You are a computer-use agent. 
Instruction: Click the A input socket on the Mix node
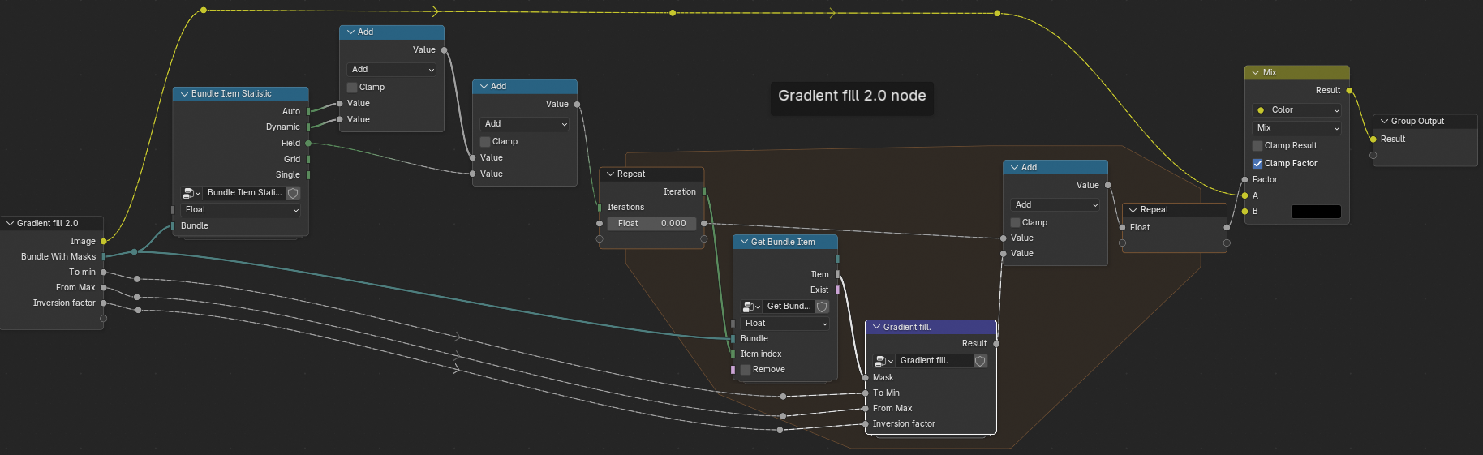(x=1244, y=195)
